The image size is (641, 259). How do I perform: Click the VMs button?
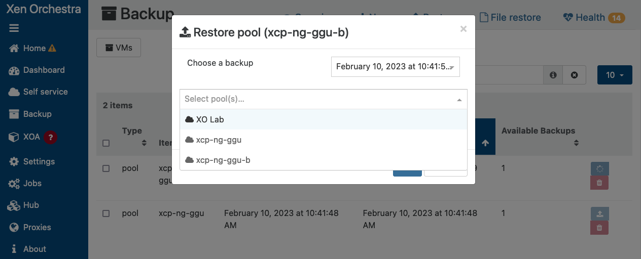(119, 48)
